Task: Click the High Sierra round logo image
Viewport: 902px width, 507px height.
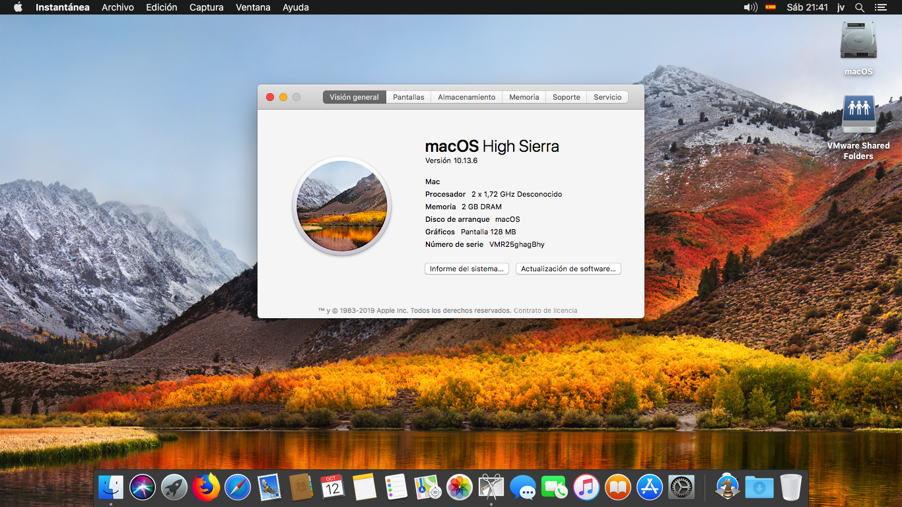Action: coord(342,206)
